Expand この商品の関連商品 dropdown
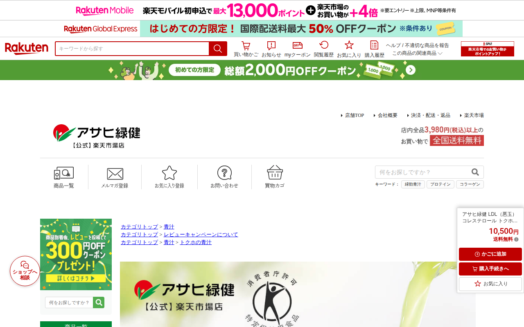The image size is (524, 327). [417, 53]
